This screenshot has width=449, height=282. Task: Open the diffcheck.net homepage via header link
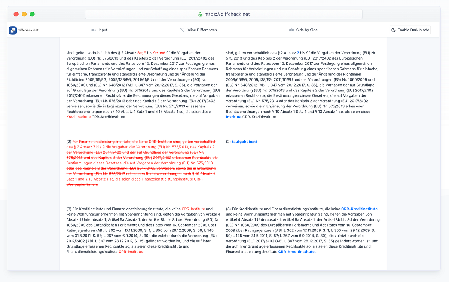pos(23,30)
